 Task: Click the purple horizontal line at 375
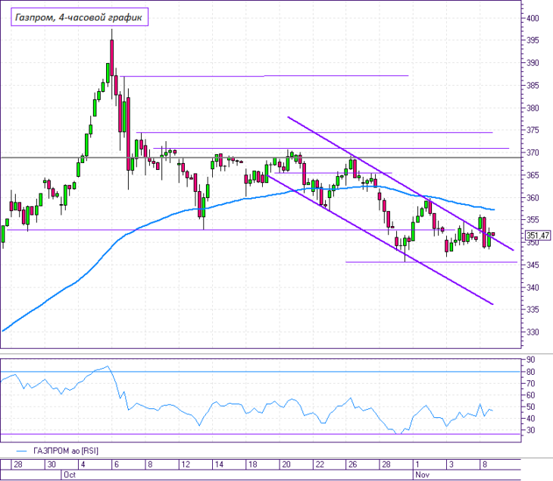tap(314, 133)
